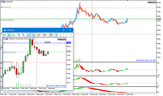Expand the timeframe periods dropdown arrow

pyautogui.click(x=47, y=35)
